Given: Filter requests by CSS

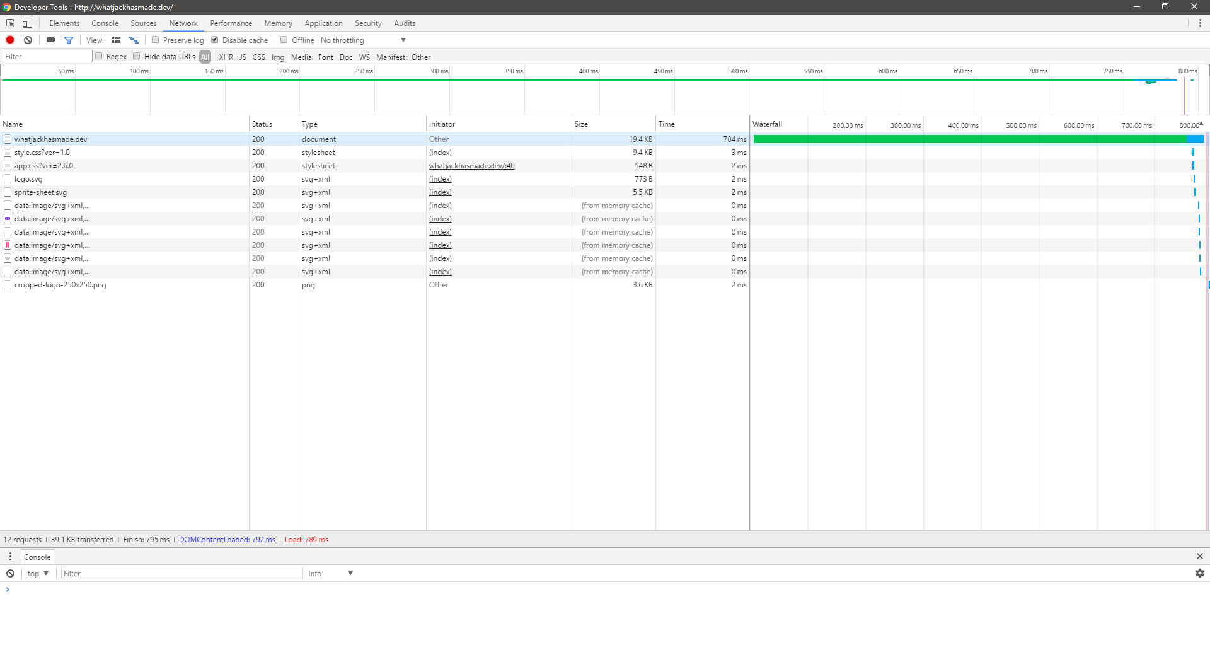Looking at the screenshot, I should [x=259, y=57].
